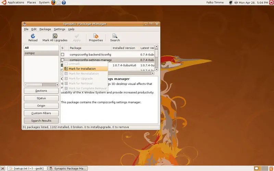The width and height of the screenshot is (274, 171).
Task: Click filter list horizontal scrollbar thumb
Action: point(35,85)
